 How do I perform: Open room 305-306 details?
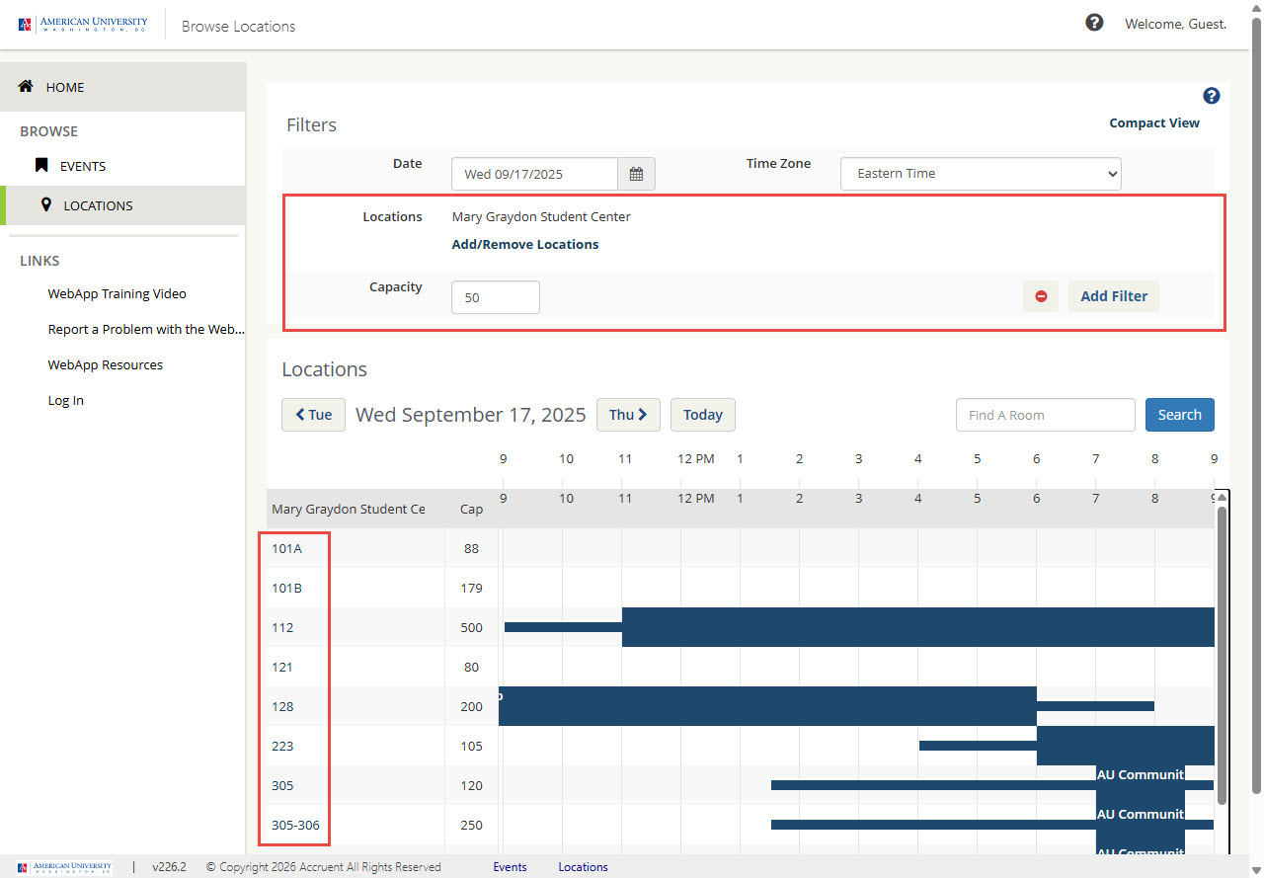point(295,825)
